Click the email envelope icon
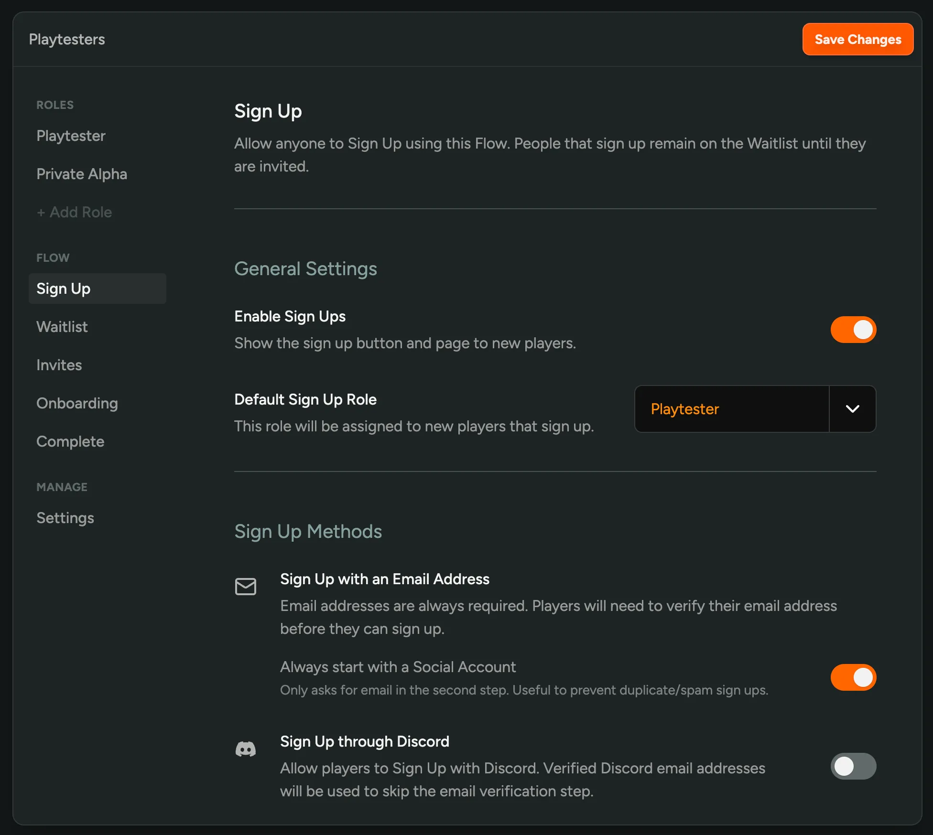Viewport: 933px width, 835px height. tap(246, 586)
